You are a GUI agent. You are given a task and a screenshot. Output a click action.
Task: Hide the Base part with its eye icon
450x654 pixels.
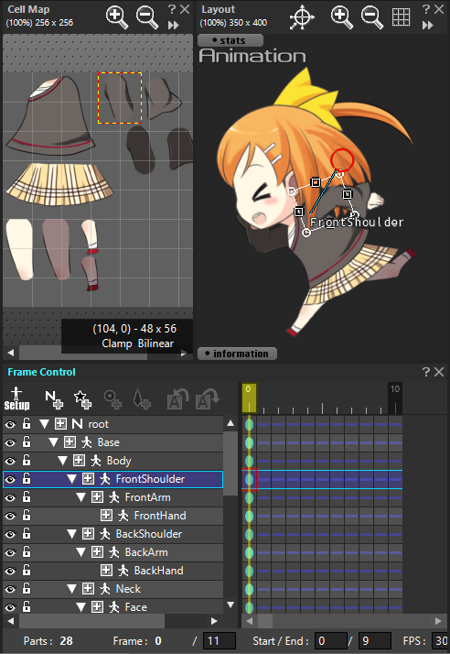(x=10, y=443)
